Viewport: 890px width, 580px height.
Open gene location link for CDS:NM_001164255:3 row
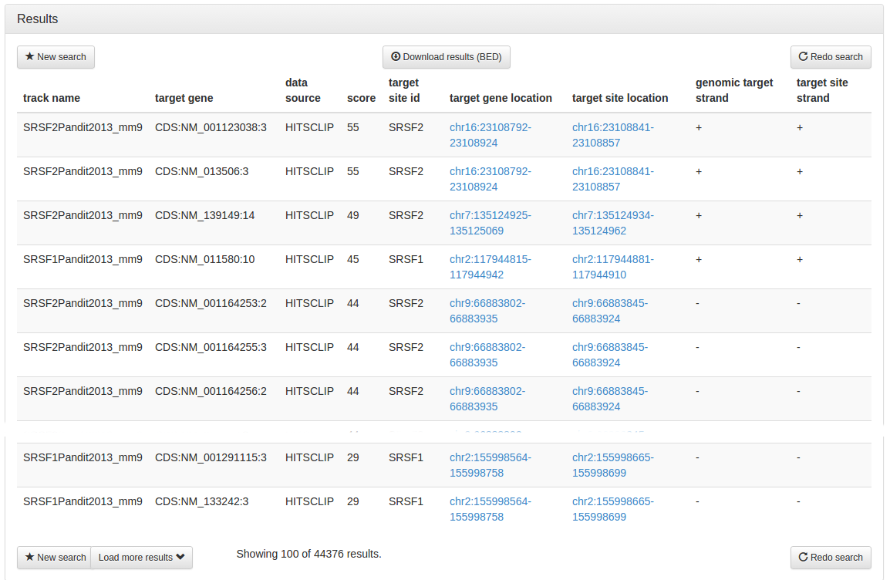pyautogui.click(x=487, y=355)
